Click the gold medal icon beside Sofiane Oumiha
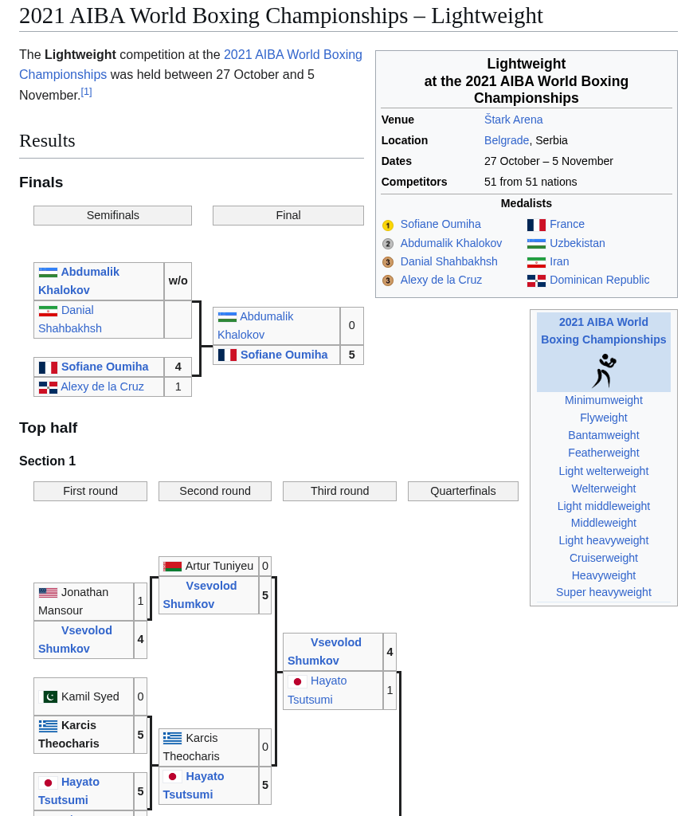The image size is (697, 816). 388,226
